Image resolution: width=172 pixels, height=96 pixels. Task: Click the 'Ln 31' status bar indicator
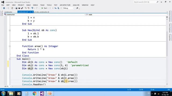point(129,90)
